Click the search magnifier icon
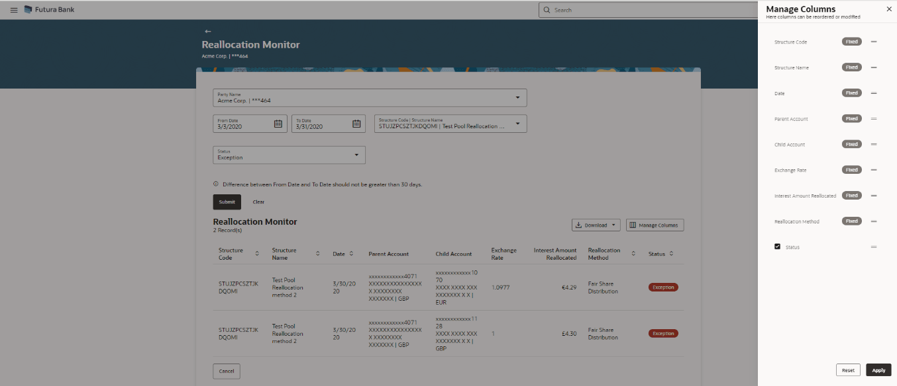This screenshot has width=897, height=386. tap(547, 10)
